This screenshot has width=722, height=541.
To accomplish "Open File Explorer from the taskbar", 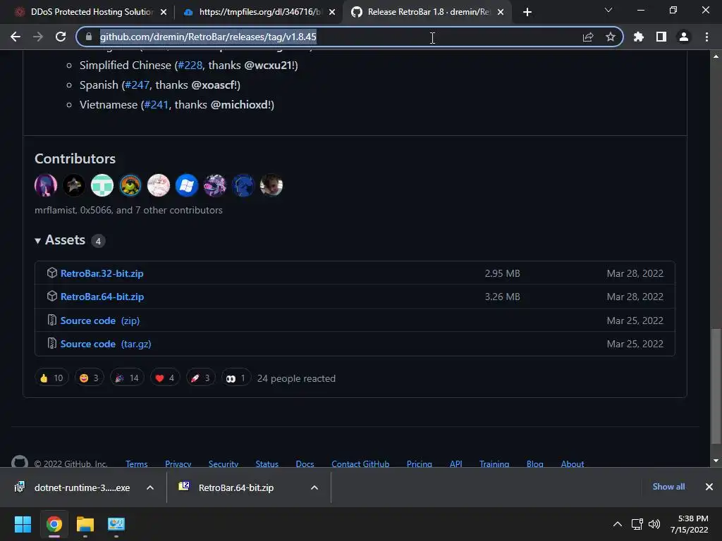I will tap(85, 524).
